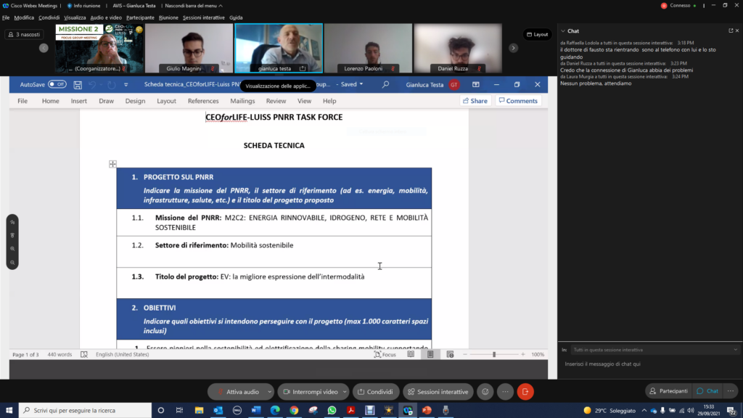The width and height of the screenshot is (743, 418).
Task: Open the Review ribbon tab
Action: tap(276, 101)
